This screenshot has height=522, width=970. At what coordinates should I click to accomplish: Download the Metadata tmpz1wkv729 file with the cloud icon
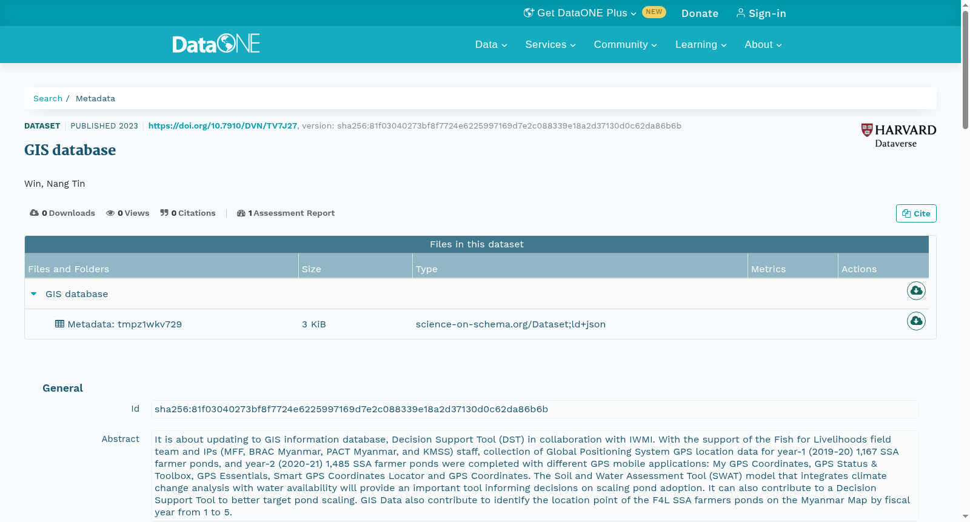click(916, 321)
